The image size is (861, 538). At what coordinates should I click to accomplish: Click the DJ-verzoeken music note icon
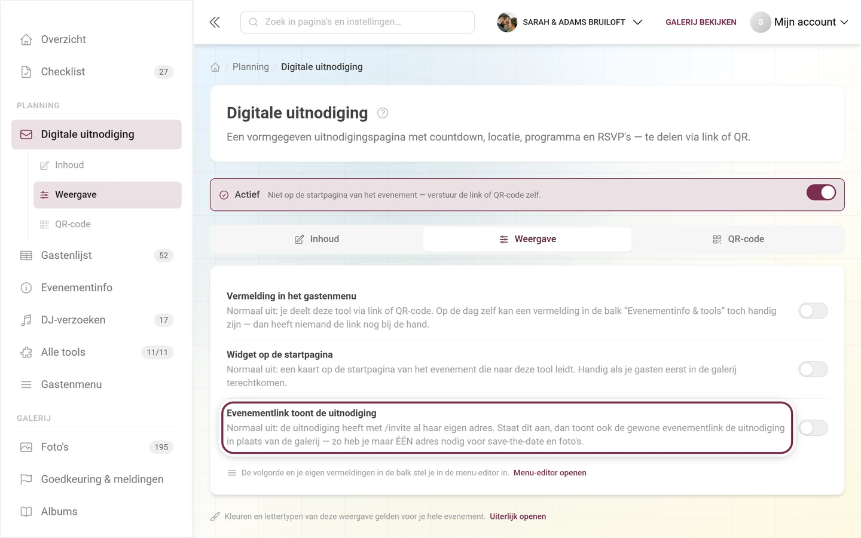point(26,320)
